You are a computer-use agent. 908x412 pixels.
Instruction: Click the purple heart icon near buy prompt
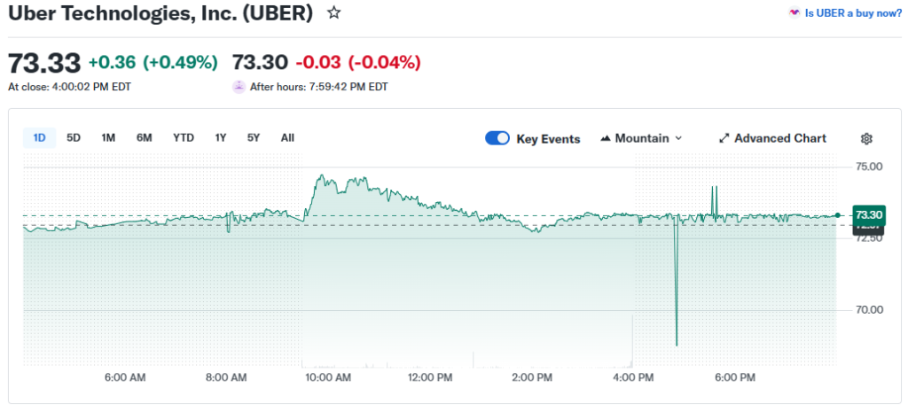tap(794, 12)
